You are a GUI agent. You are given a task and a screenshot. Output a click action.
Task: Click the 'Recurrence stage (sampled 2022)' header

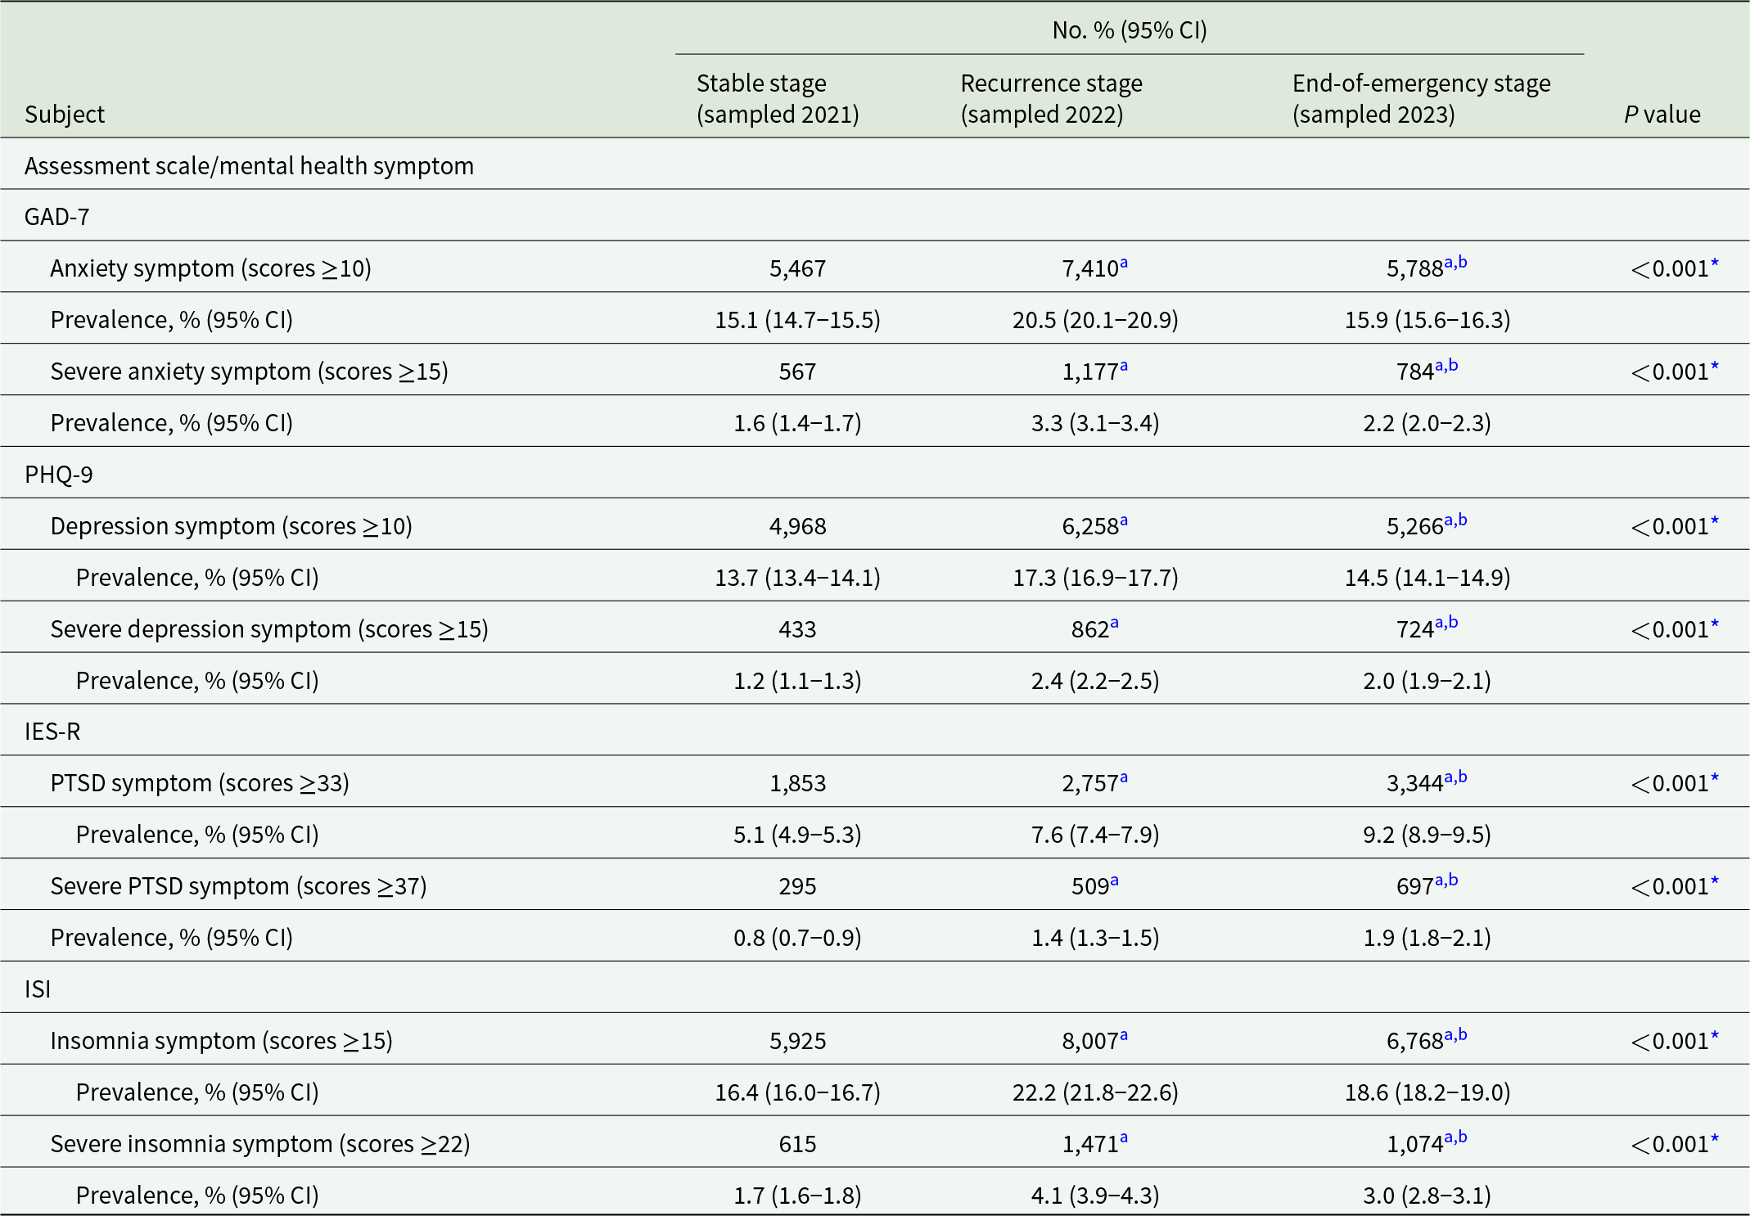click(1051, 98)
